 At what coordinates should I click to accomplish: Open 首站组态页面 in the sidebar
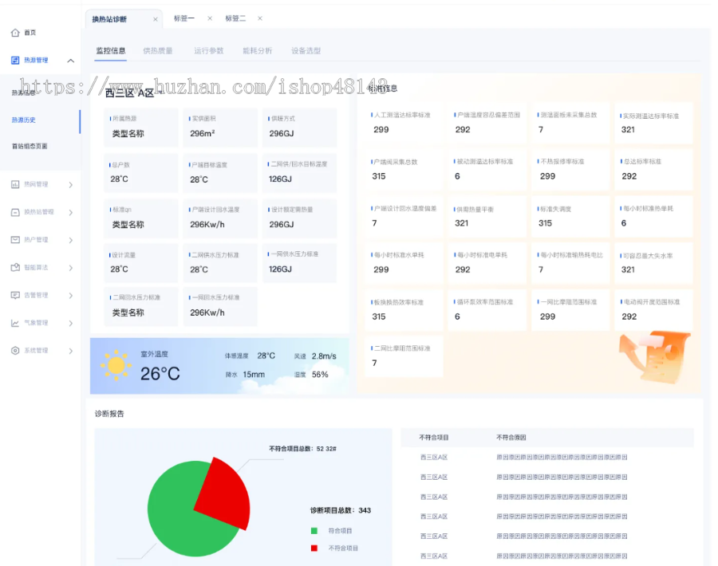[x=30, y=147]
